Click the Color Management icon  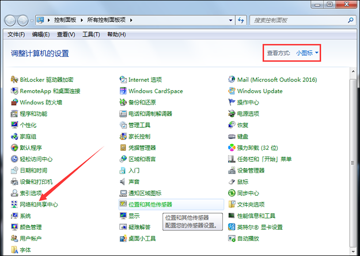14,227
